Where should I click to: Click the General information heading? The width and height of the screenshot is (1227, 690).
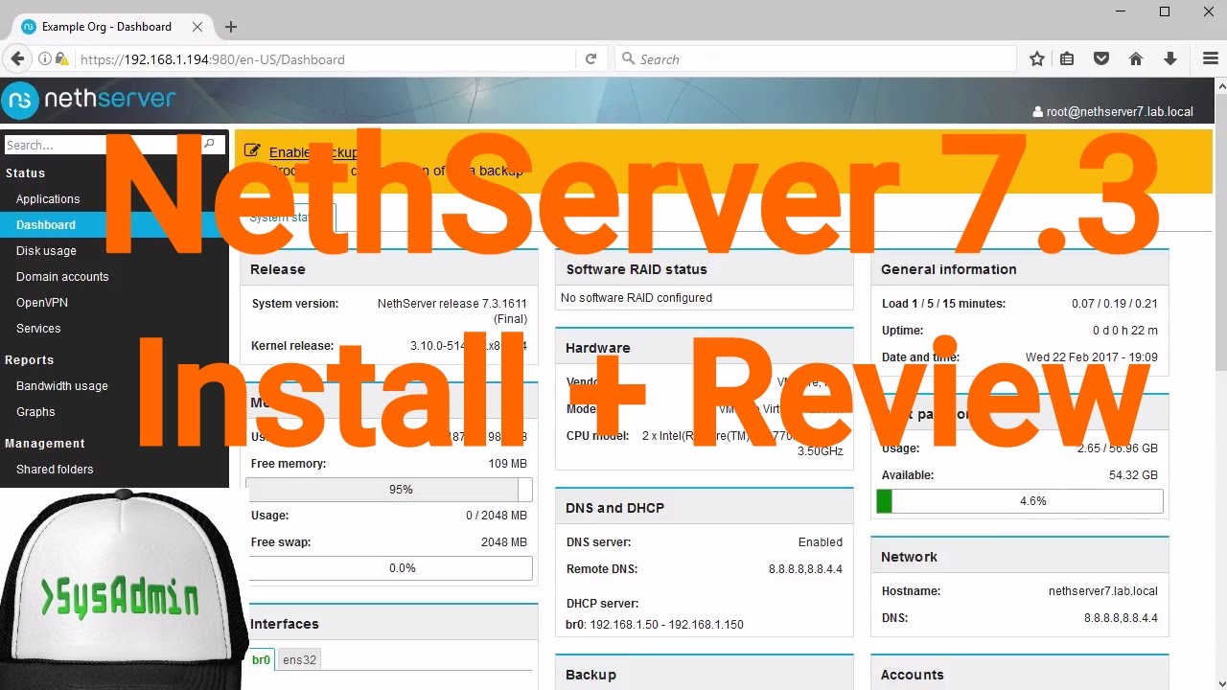tap(949, 269)
